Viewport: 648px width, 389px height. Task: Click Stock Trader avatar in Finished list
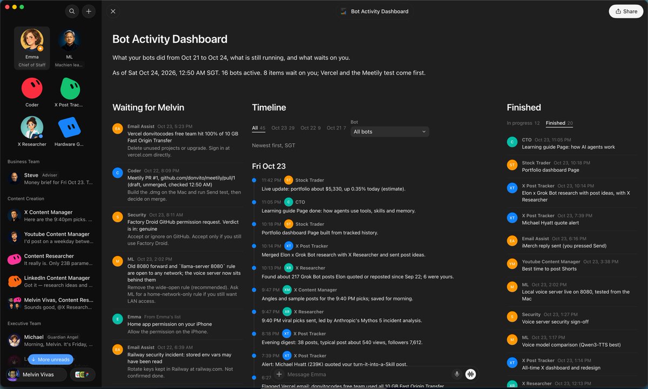click(x=512, y=165)
